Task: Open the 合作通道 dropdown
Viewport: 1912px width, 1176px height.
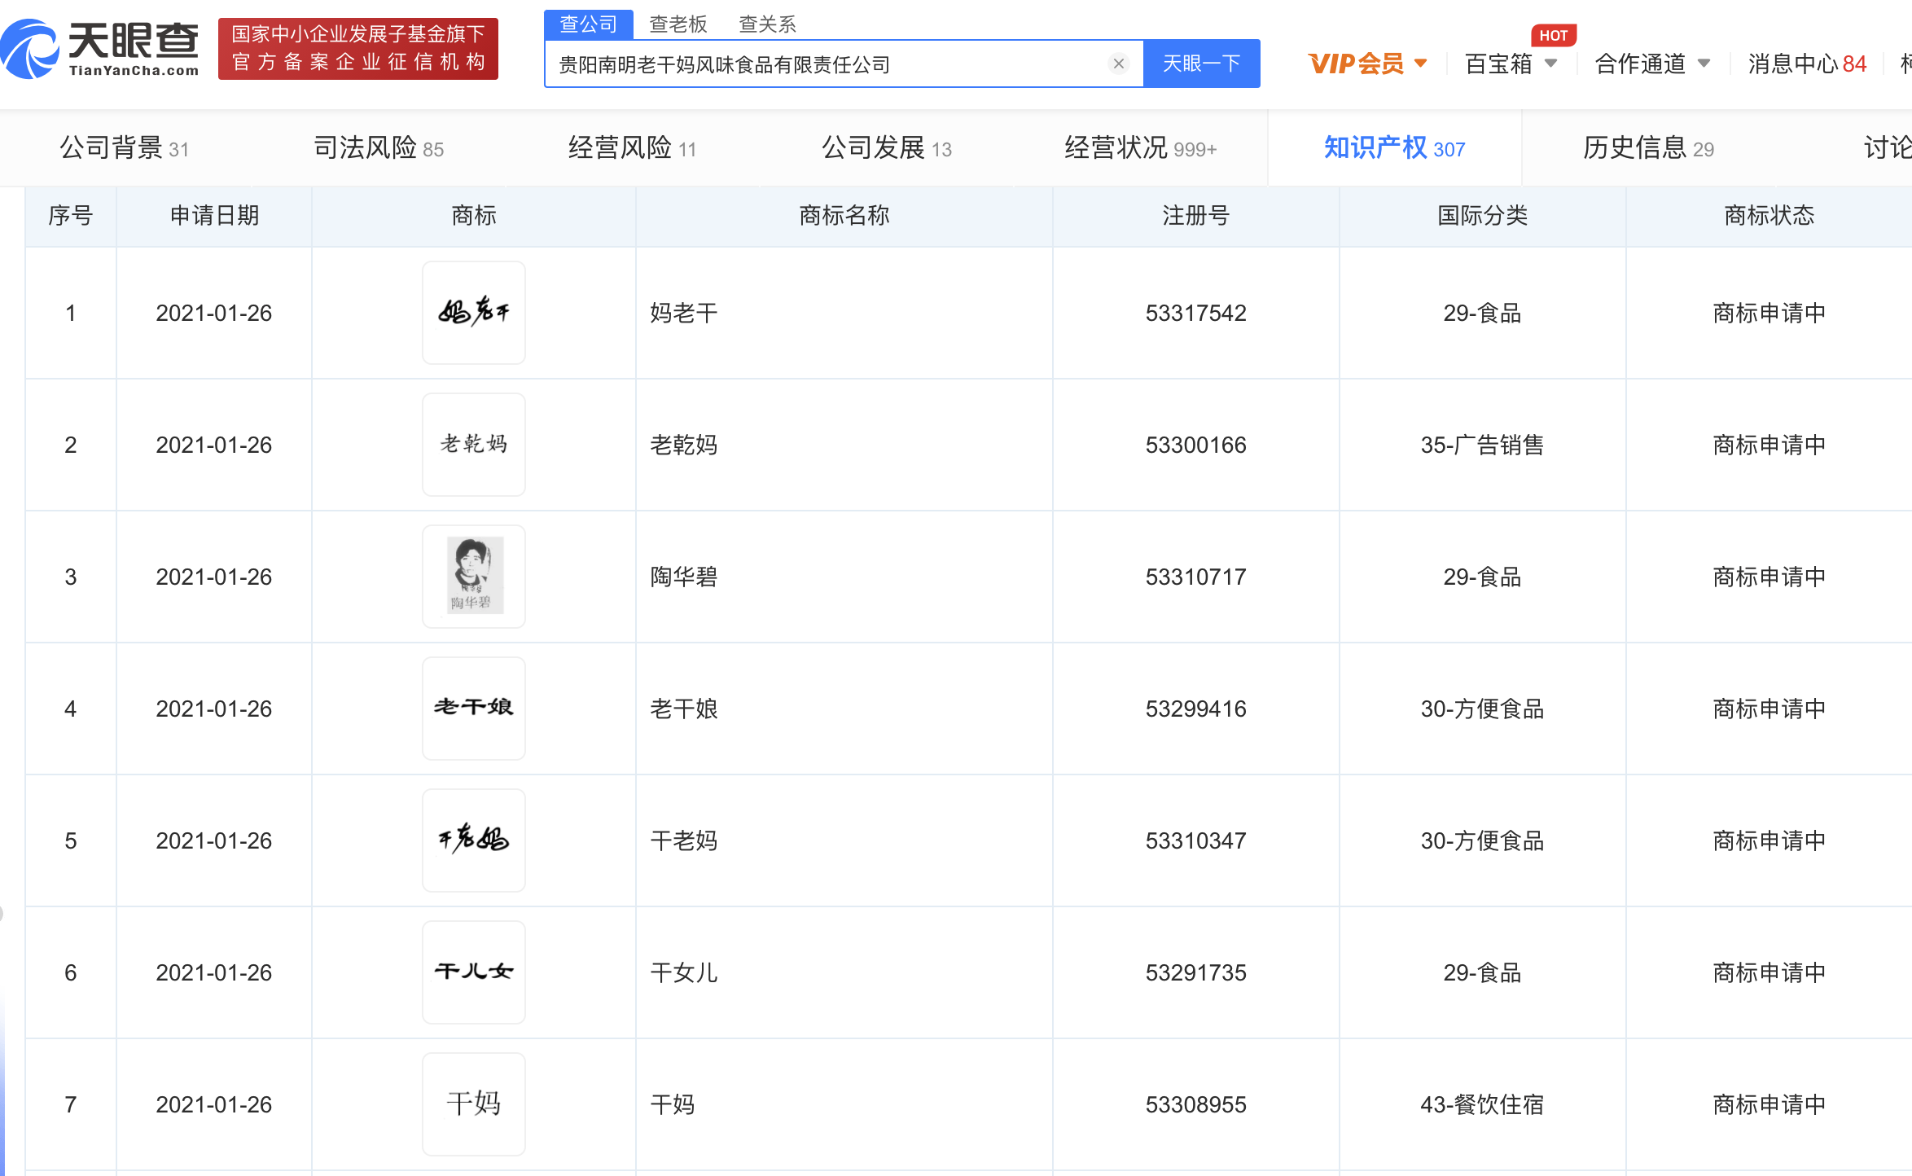Action: coord(1651,64)
